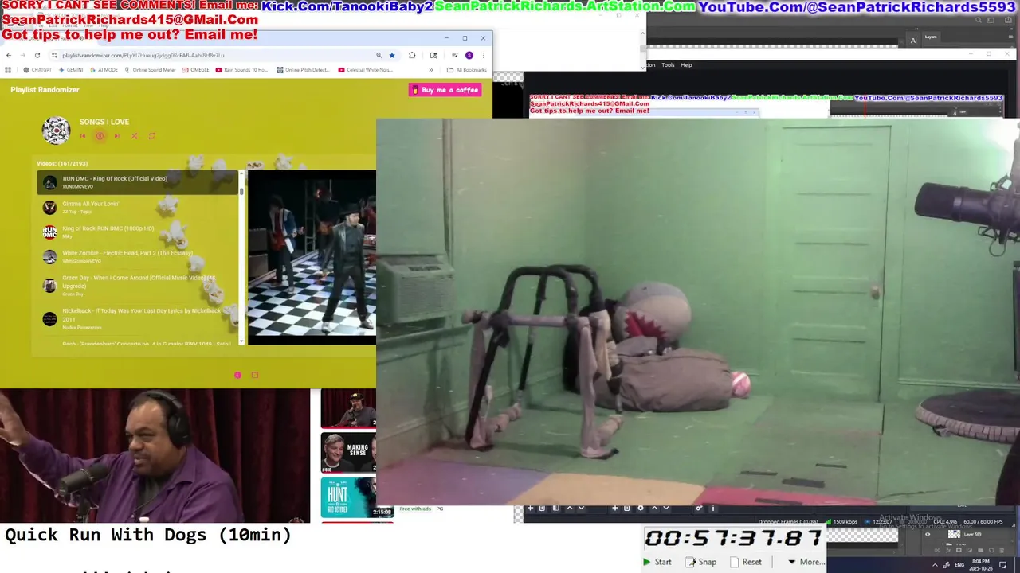This screenshot has height=573, width=1020.
Task: Click the ENG language indicator in taskbar
Action: 959,564
